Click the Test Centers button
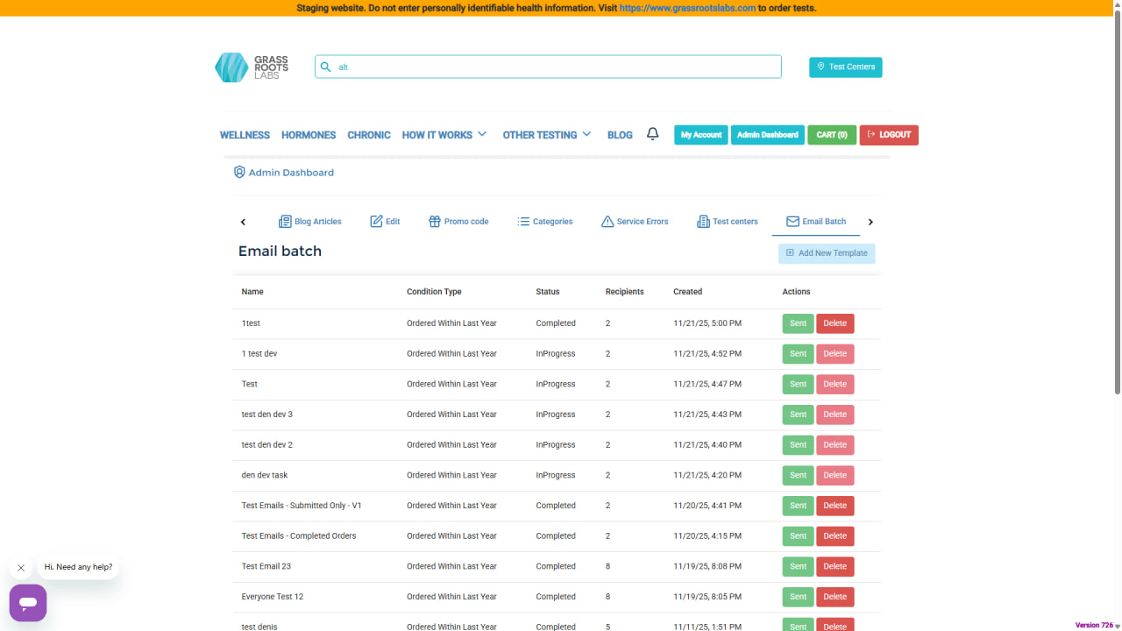 (846, 67)
